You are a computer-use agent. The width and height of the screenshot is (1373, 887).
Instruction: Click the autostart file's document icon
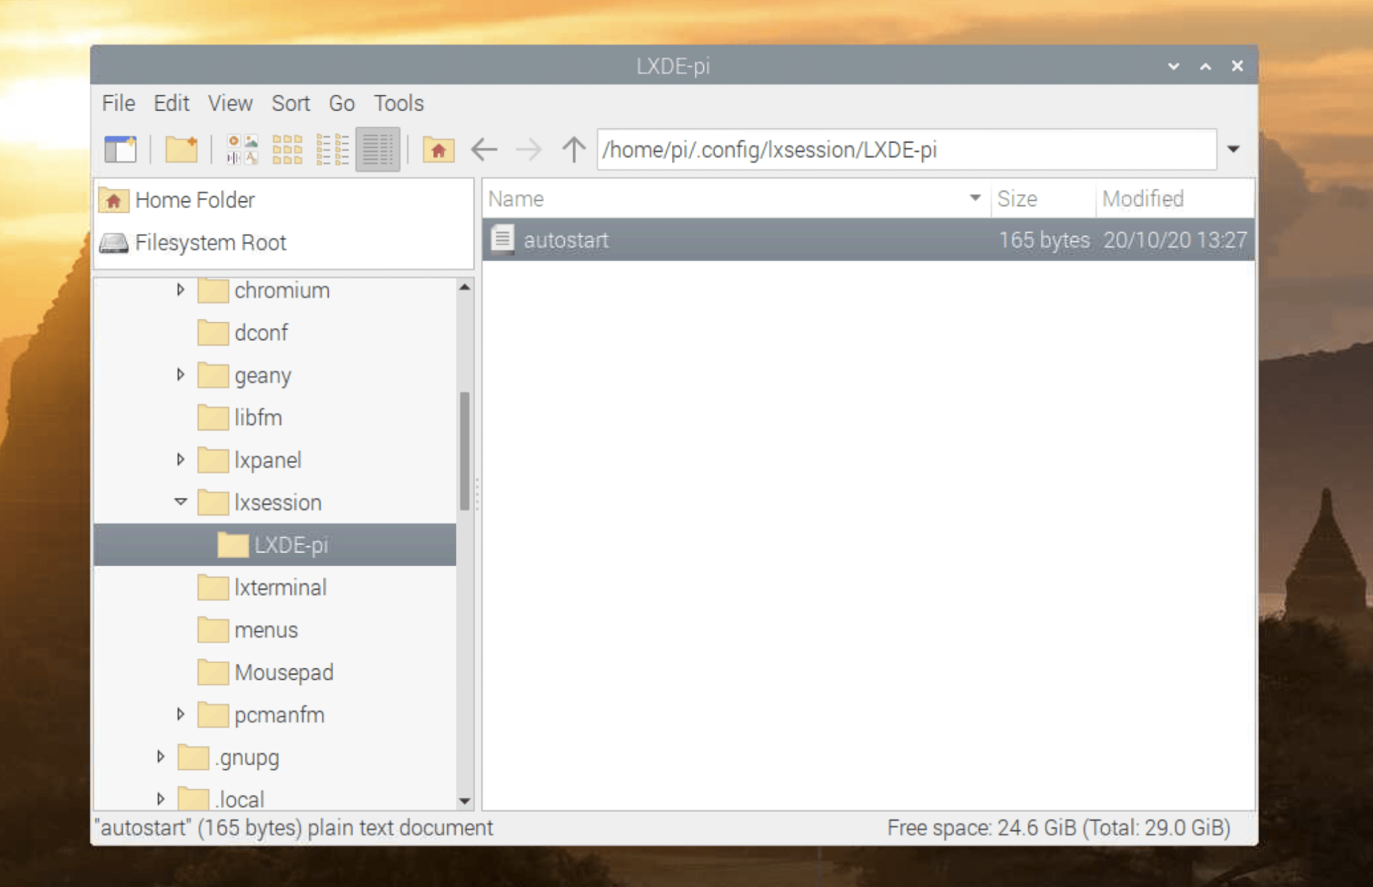(x=503, y=240)
